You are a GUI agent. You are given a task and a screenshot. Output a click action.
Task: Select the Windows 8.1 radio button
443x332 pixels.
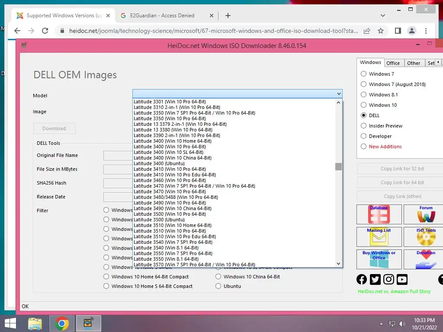click(363, 95)
